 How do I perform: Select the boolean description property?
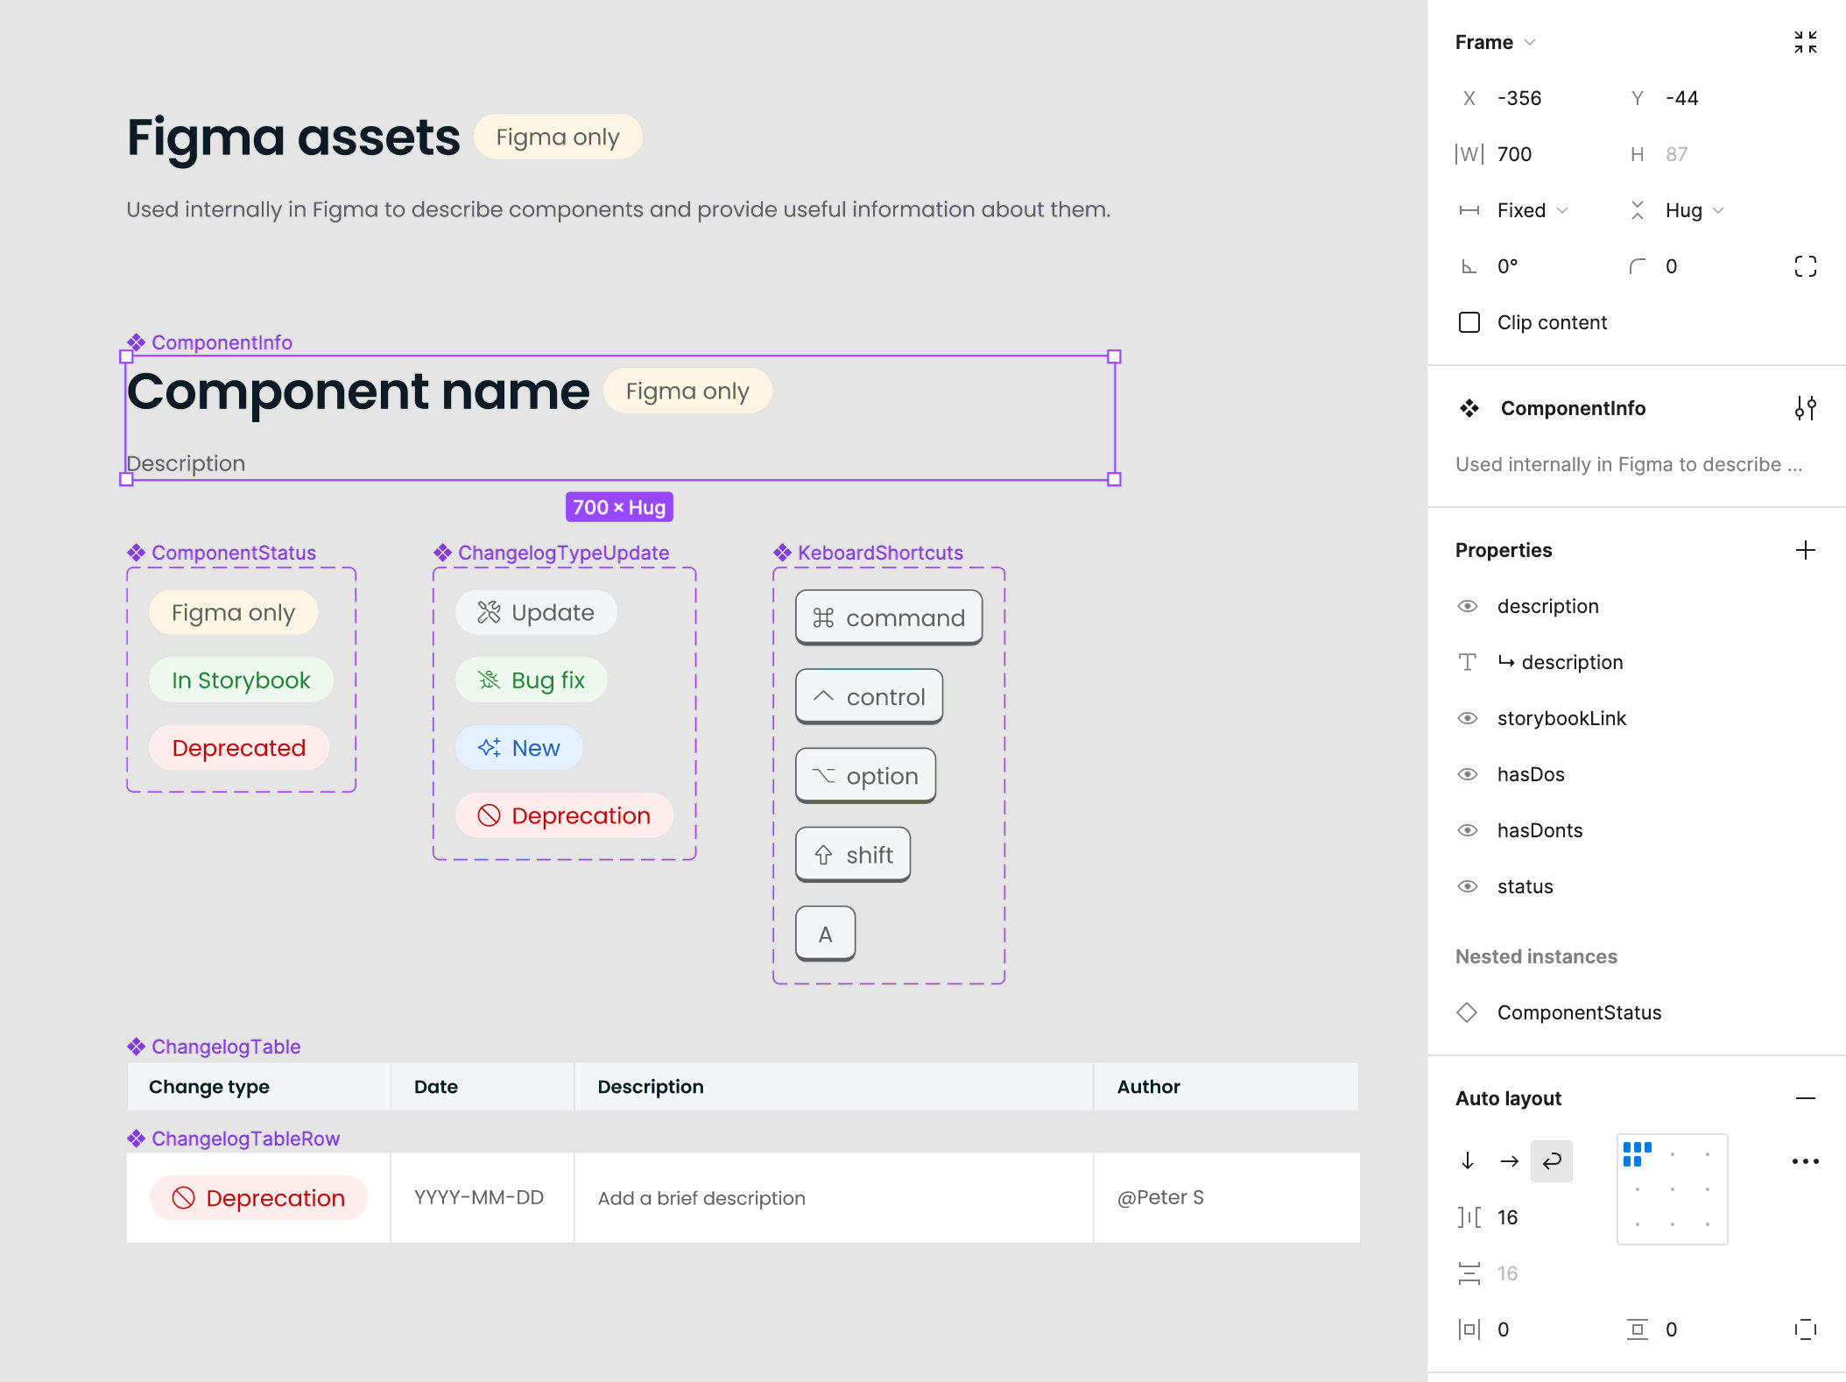point(1547,606)
